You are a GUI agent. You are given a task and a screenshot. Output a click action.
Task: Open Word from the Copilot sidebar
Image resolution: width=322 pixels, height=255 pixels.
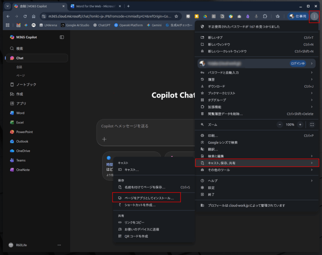pyautogui.click(x=20, y=113)
